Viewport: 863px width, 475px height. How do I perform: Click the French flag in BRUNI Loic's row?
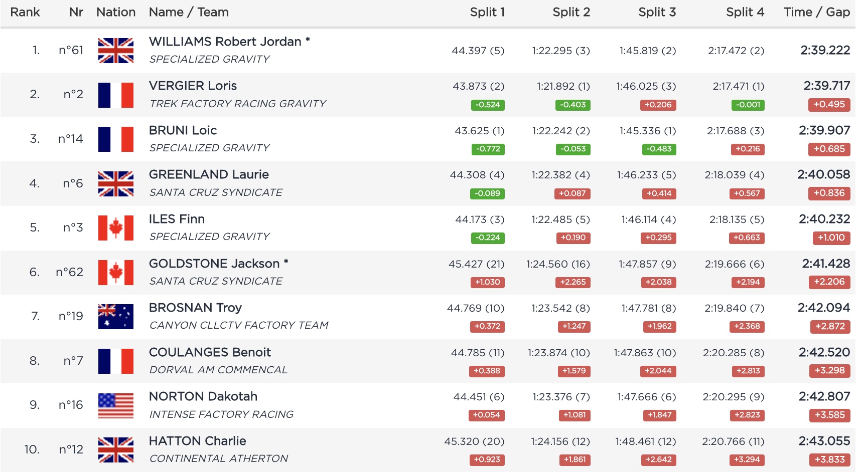click(x=115, y=139)
